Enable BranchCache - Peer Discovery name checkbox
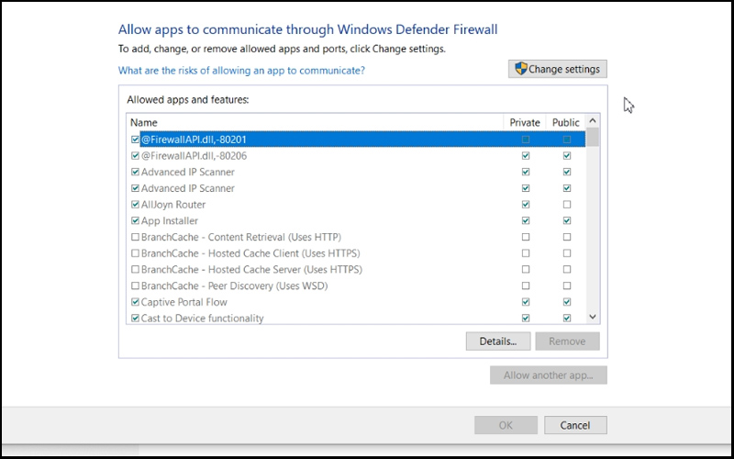Screen dimensions: 734x459 pos(135,285)
